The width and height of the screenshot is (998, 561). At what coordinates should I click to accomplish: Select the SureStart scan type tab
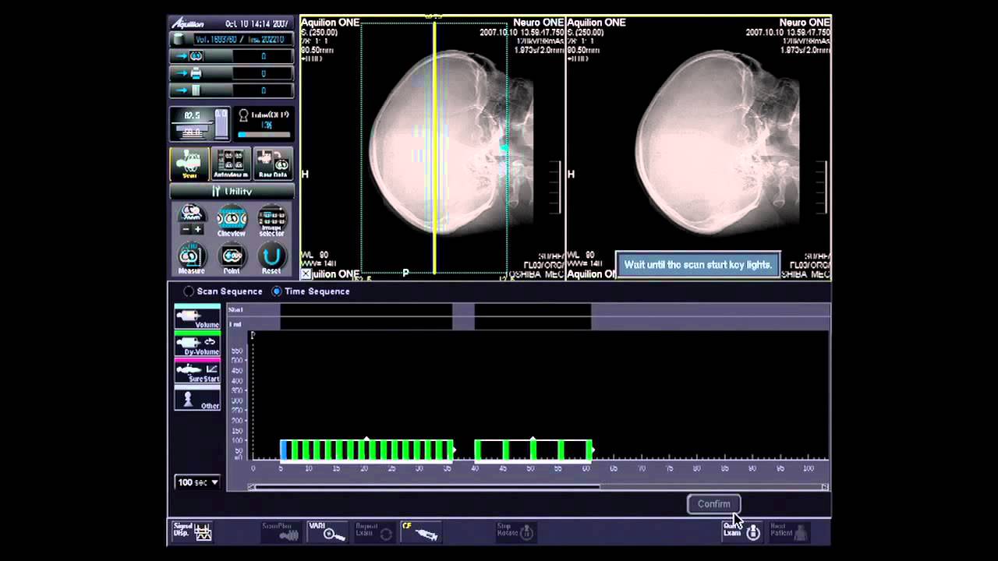pos(197,371)
